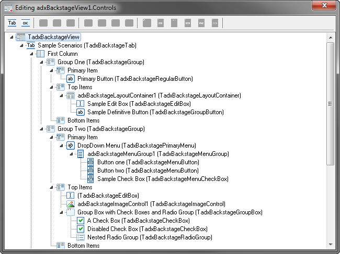Collapse the Sample Scenarios tab node
The width and height of the screenshot is (340, 254).
[21, 45]
